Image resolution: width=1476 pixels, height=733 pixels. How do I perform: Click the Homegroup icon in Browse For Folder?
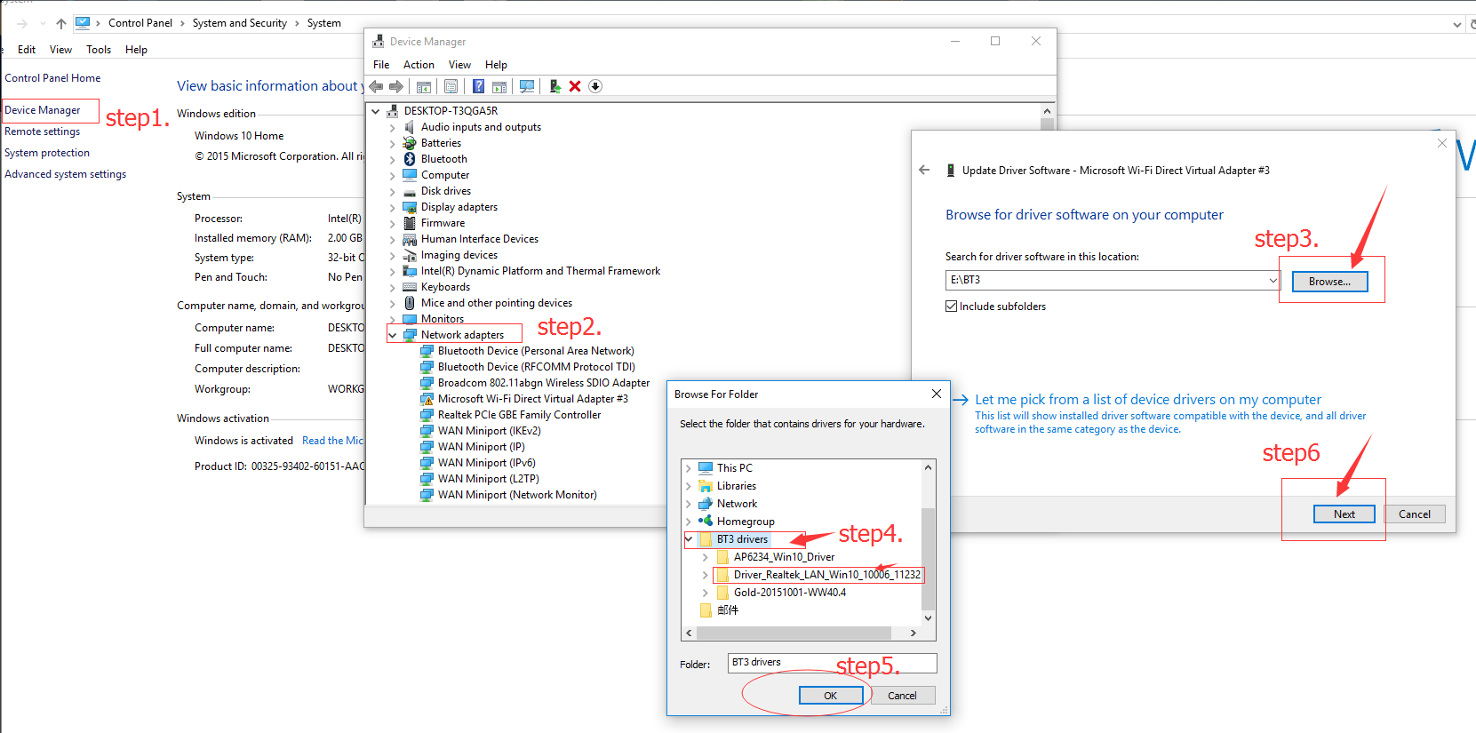point(706,521)
